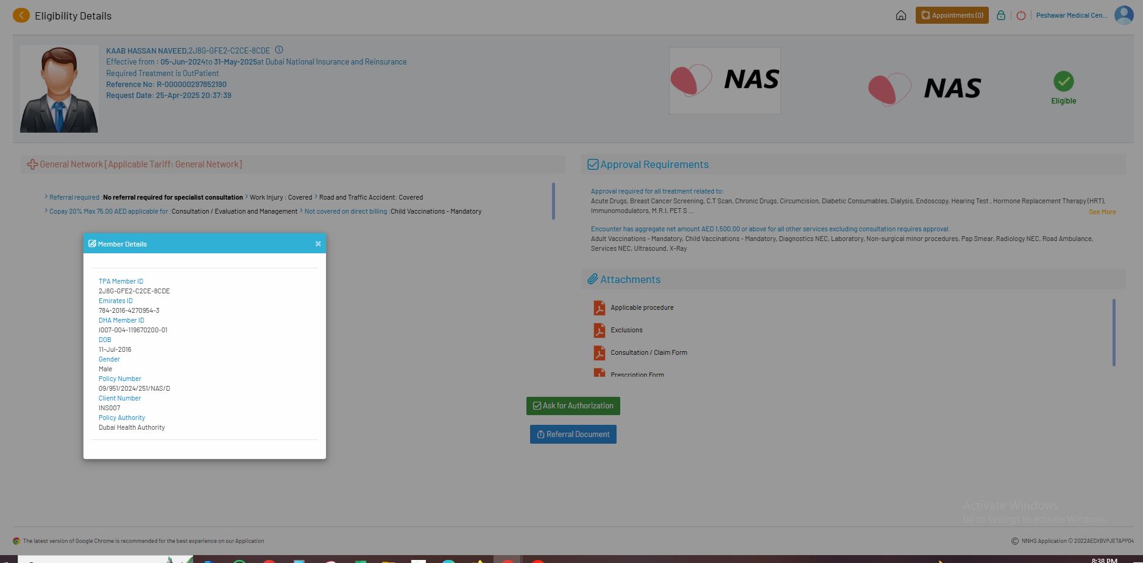1143x563 pixels.
Task: Open Peshawar Medical Center account menu
Action: pos(1071,15)
